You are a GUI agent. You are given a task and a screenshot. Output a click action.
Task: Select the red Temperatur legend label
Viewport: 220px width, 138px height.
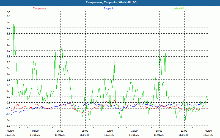40,9
